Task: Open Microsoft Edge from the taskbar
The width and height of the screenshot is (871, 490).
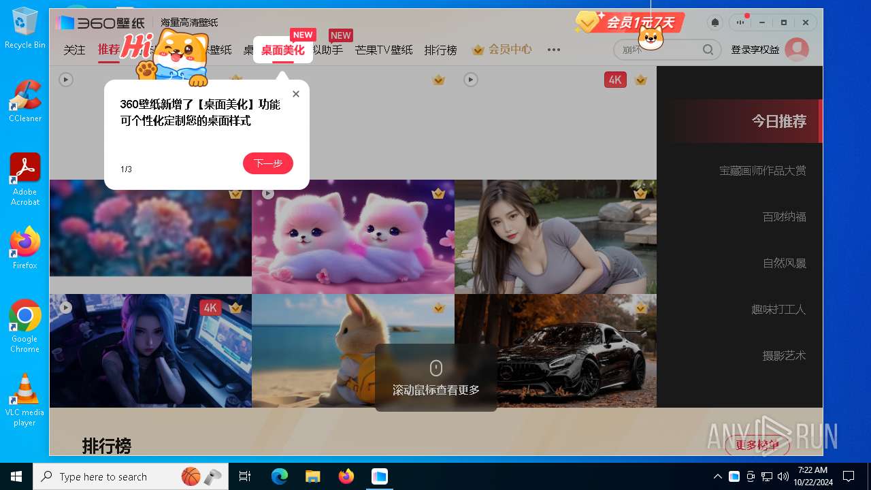Action: 280,476
